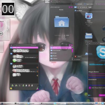Click the second green status icon in Kopete toolbar
This screenshot has width=105, height=105.
point(16,85)
